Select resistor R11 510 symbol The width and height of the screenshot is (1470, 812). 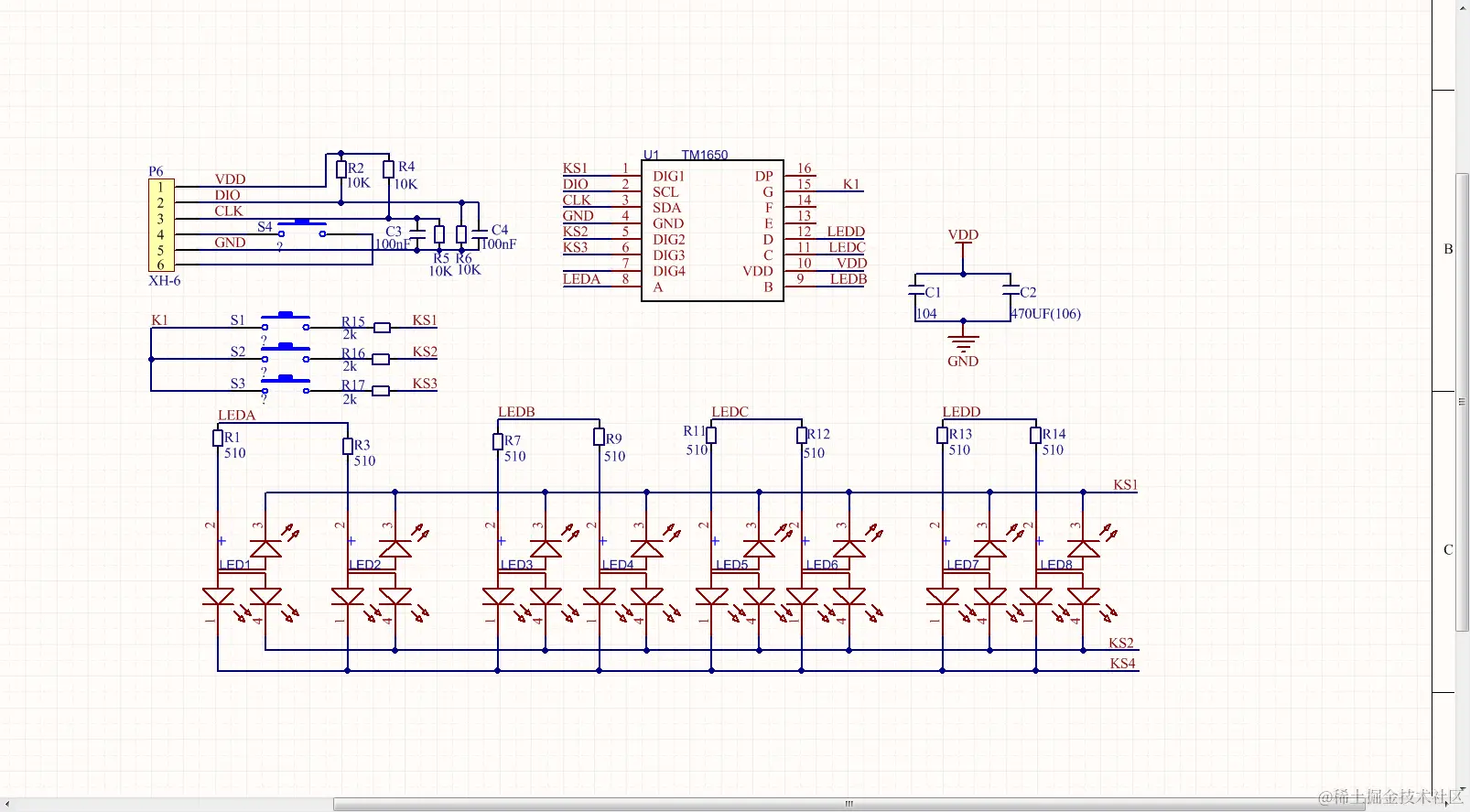click(711, 436)
